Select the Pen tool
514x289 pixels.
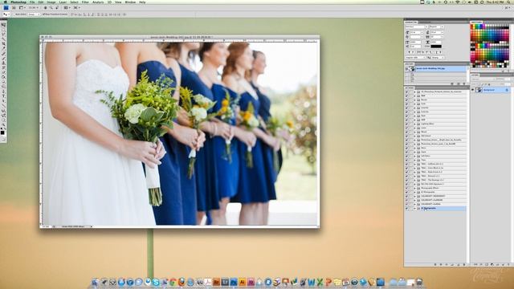(x=3, y=91)
